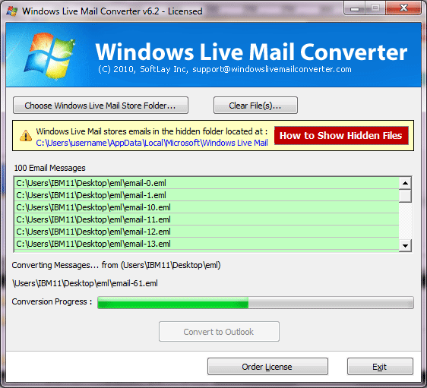Click the disabled maximize button
This screenshot has width=427, height=388.
click(375, 8)
